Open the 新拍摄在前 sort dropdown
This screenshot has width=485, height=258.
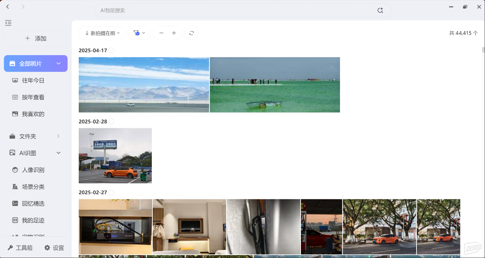point(102,33)
